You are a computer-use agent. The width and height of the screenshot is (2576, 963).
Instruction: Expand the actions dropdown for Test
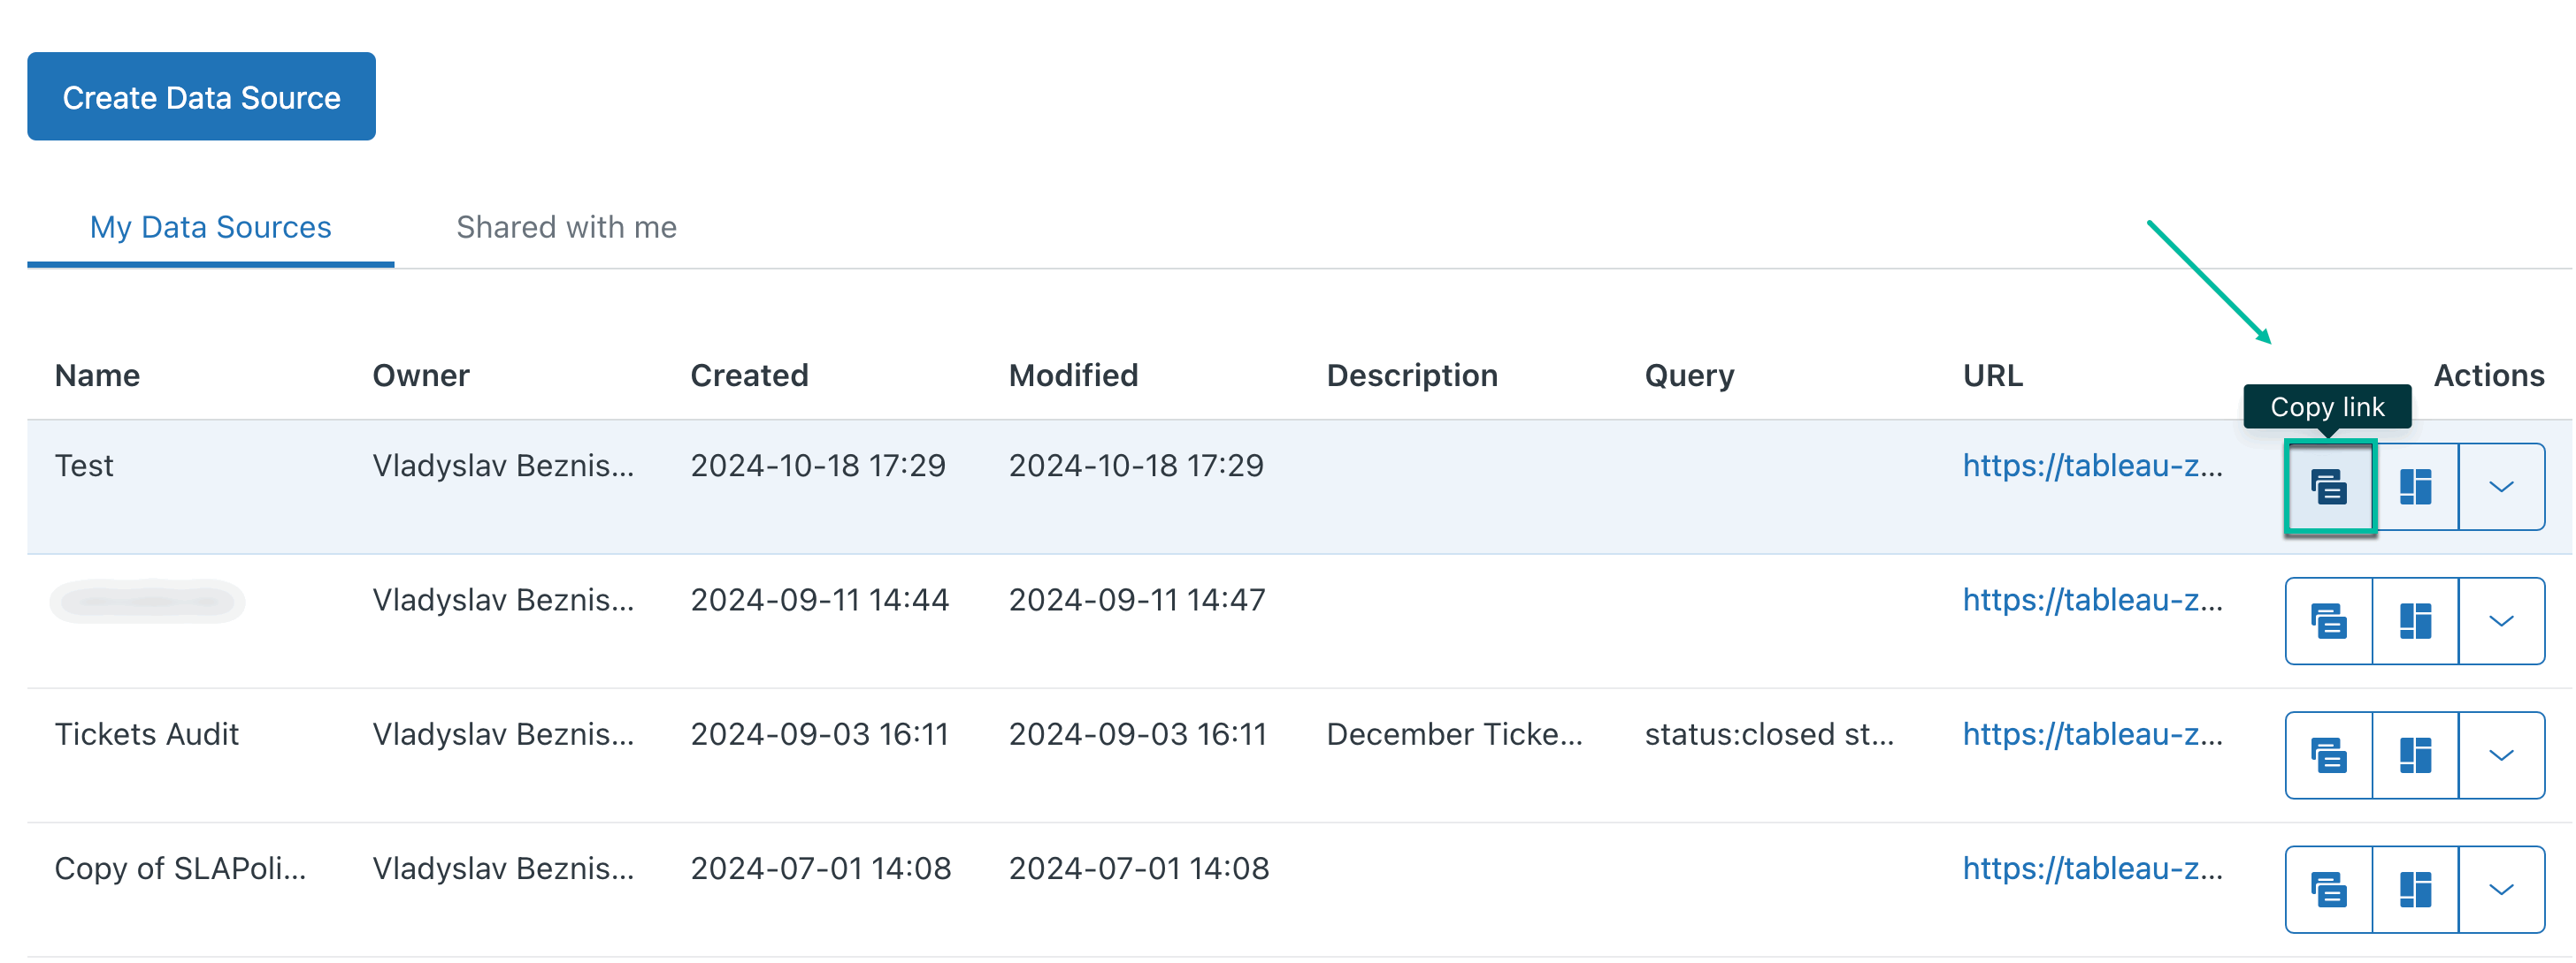tap(2501, 487)
